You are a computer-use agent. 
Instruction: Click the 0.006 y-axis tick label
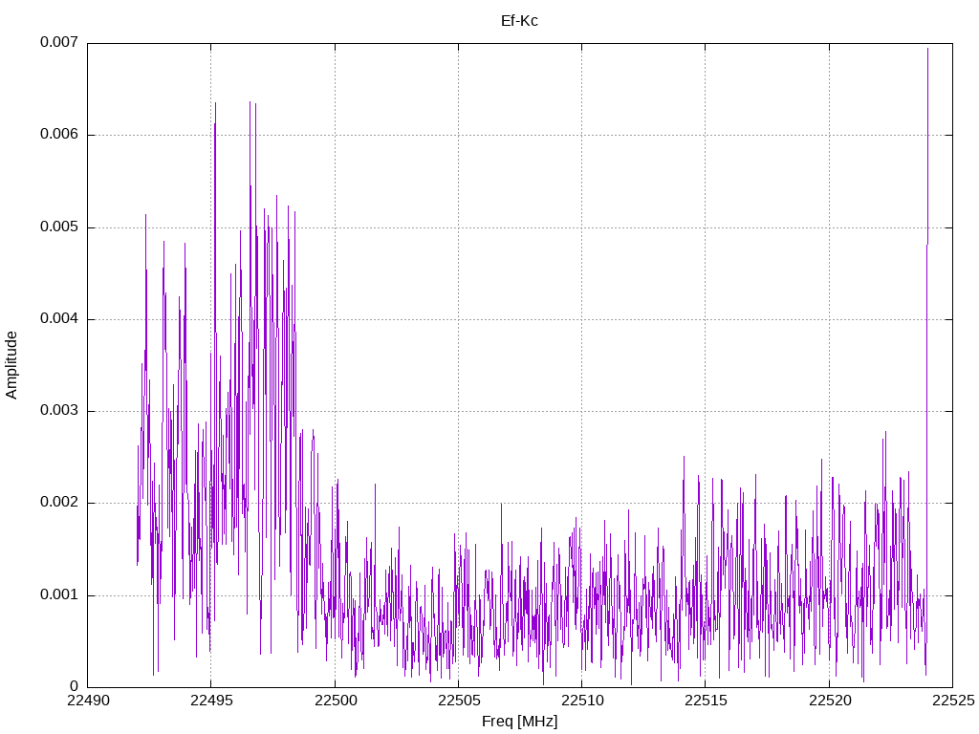(59, 134)
